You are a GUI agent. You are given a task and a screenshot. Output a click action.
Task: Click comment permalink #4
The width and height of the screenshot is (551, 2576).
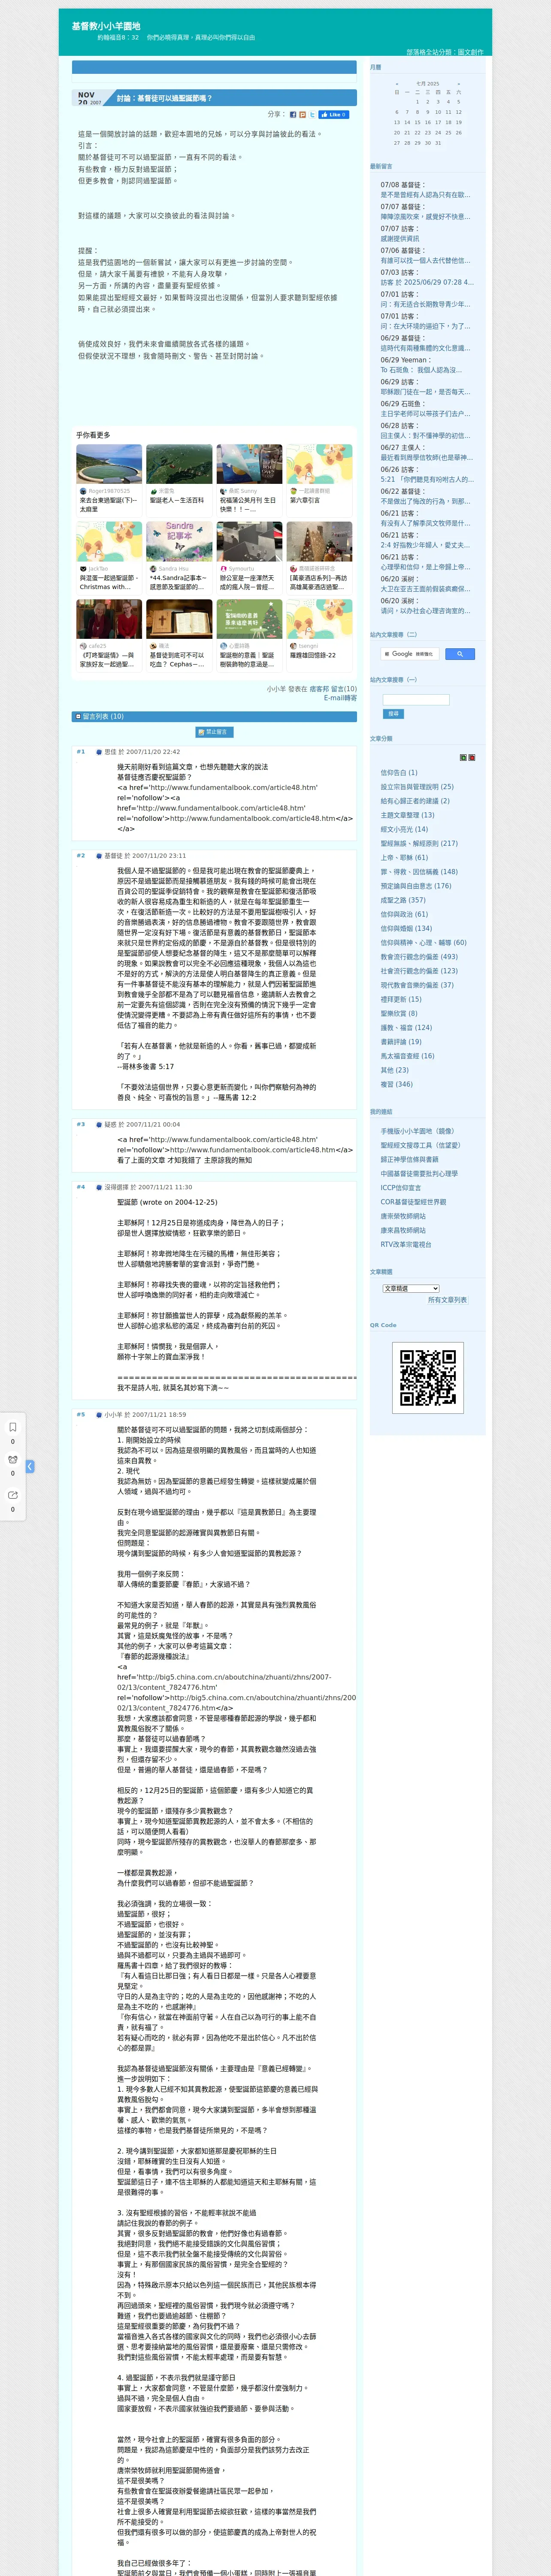pos(81,1187)
